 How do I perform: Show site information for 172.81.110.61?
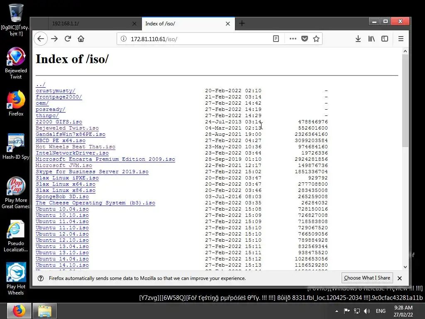tap(124, 39)
